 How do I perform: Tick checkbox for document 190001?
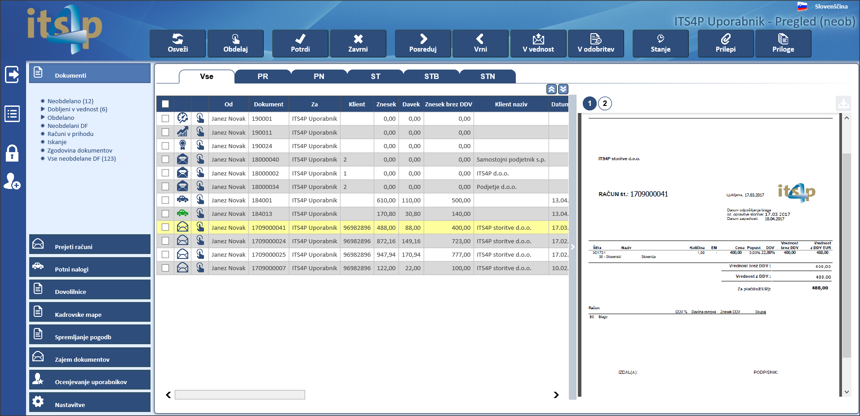165,118
